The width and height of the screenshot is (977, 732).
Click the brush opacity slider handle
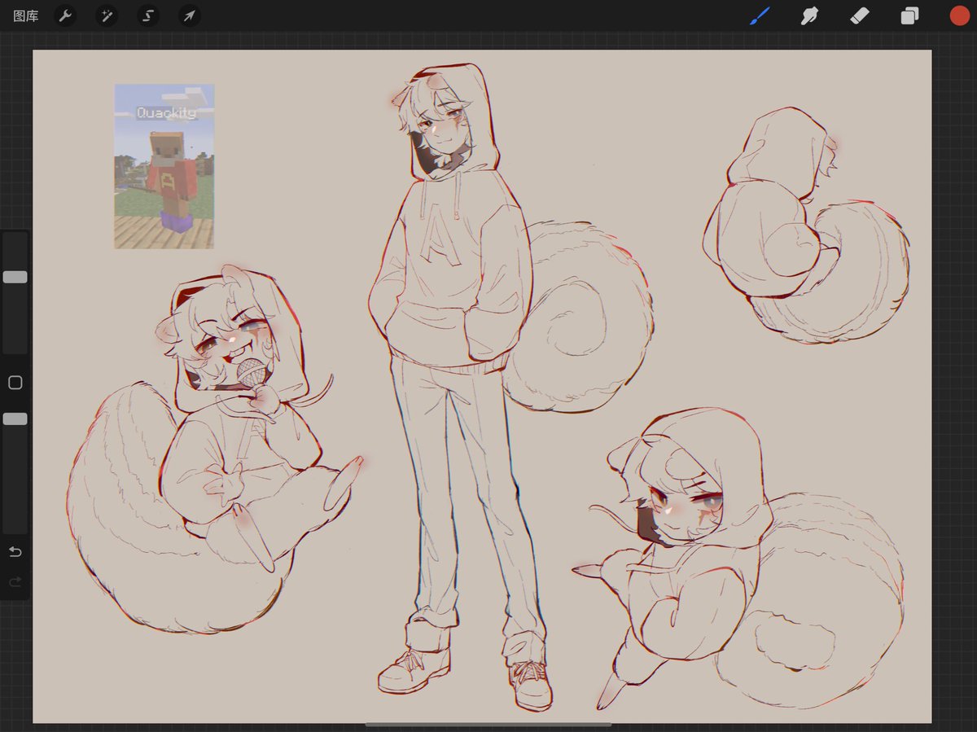(15, 419)
